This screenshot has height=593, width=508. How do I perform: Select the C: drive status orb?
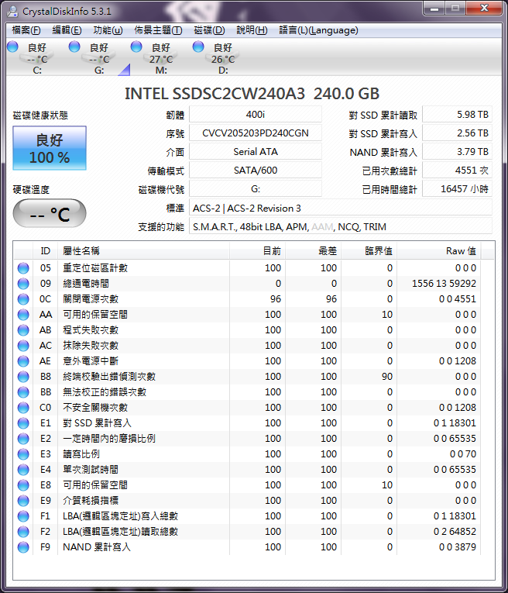click(12, 47)
